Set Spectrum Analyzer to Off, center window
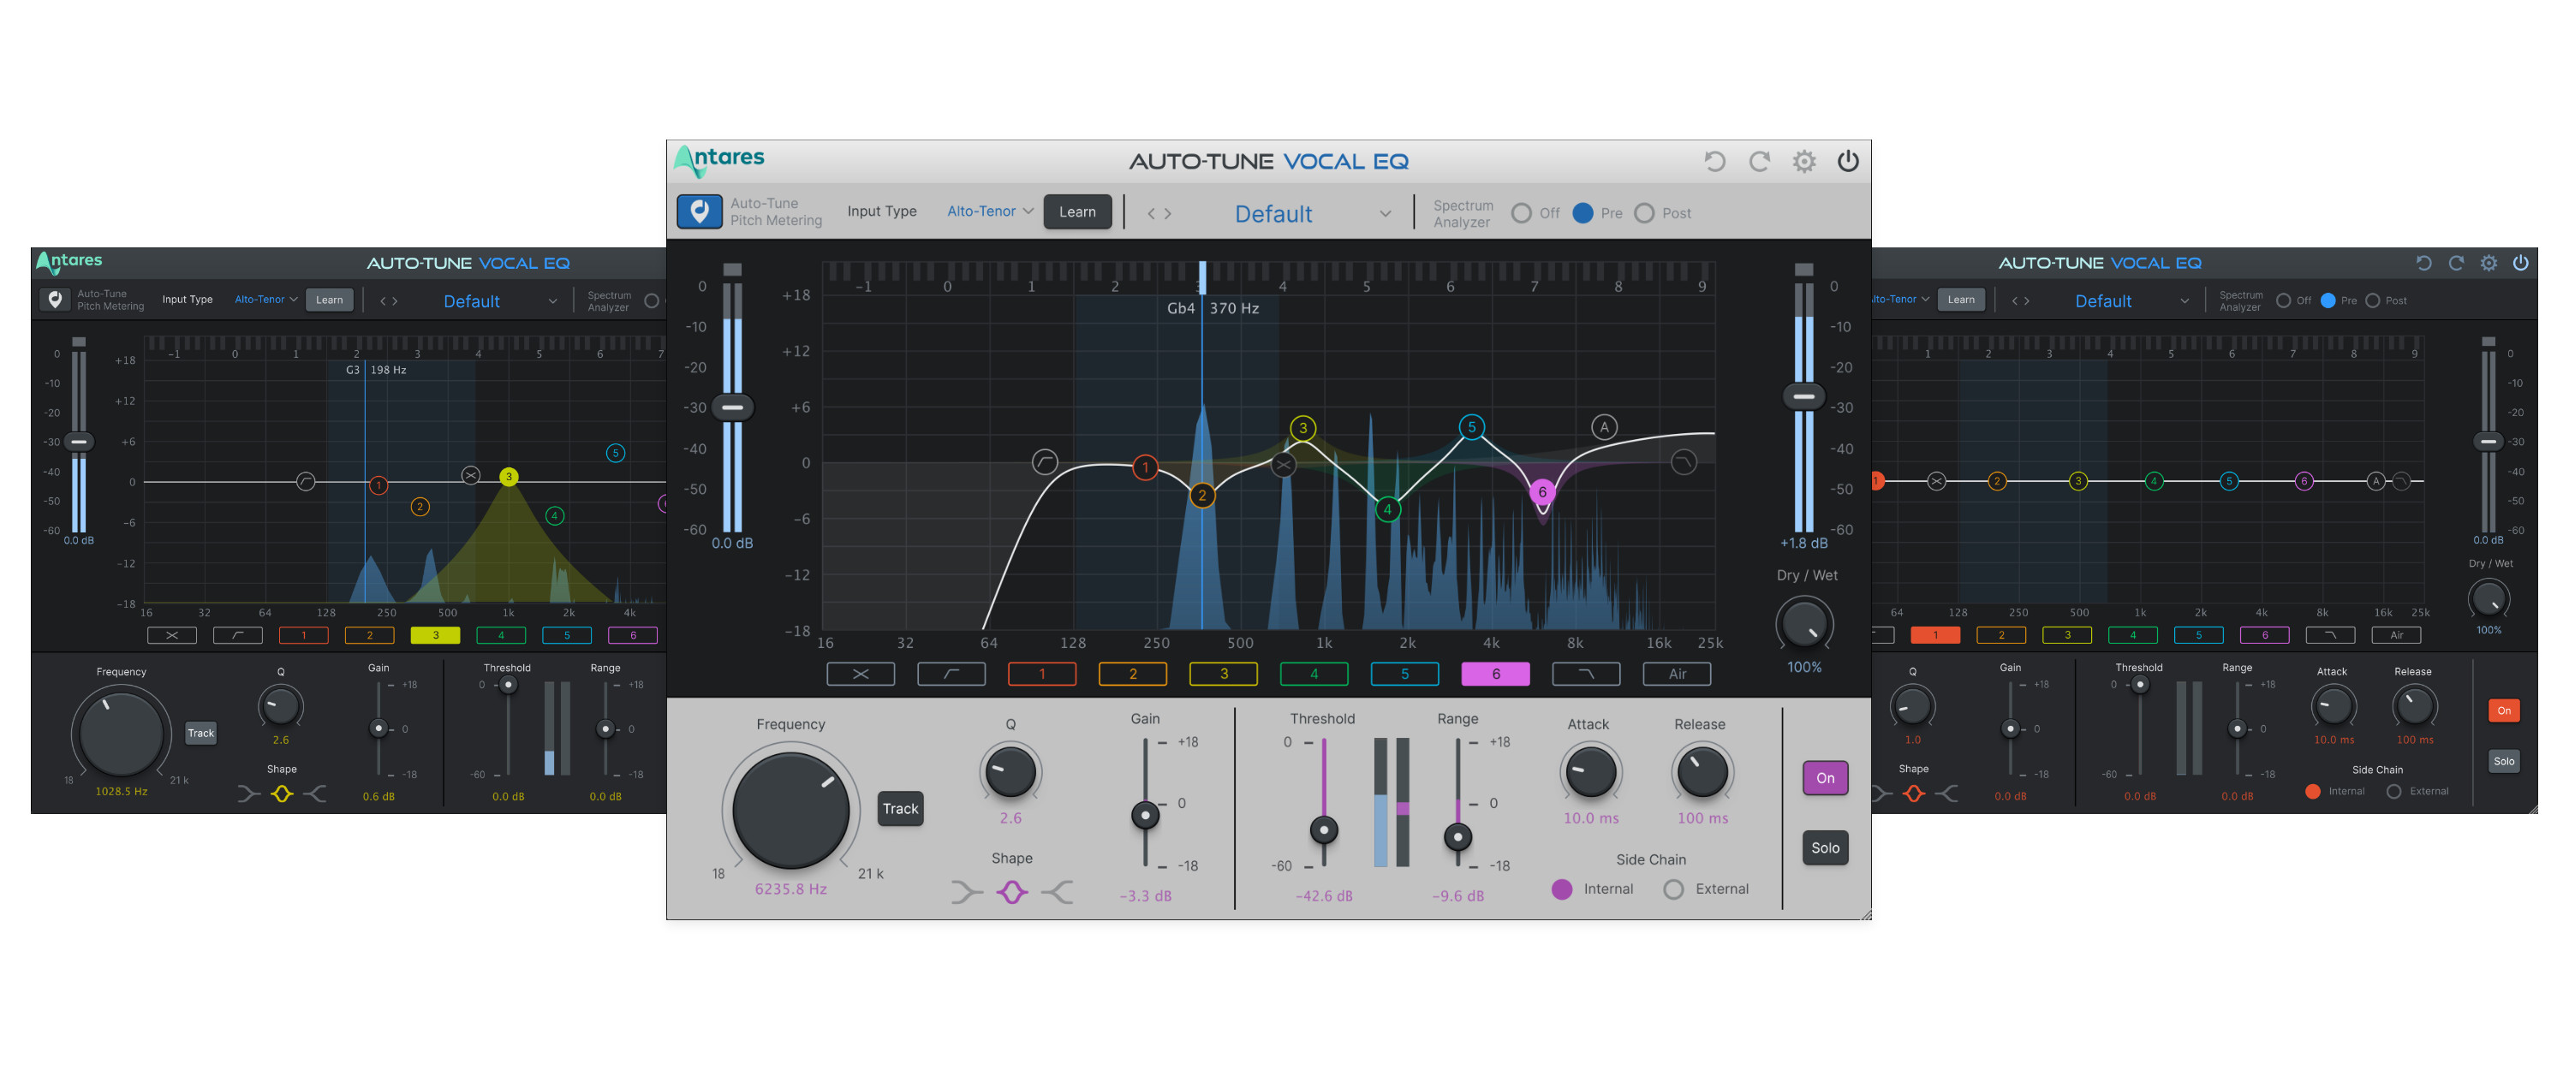 point(1522,213)
